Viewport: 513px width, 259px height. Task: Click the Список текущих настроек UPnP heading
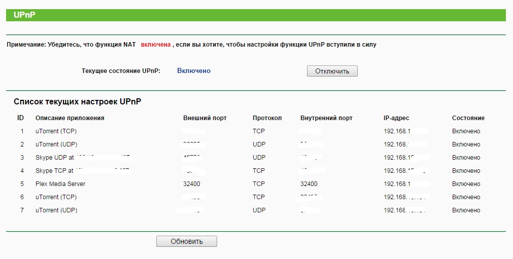[77, 102]
